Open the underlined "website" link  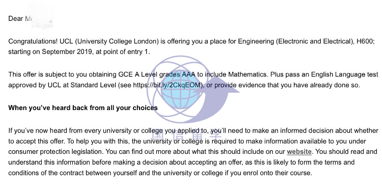[x=299, y=152]
